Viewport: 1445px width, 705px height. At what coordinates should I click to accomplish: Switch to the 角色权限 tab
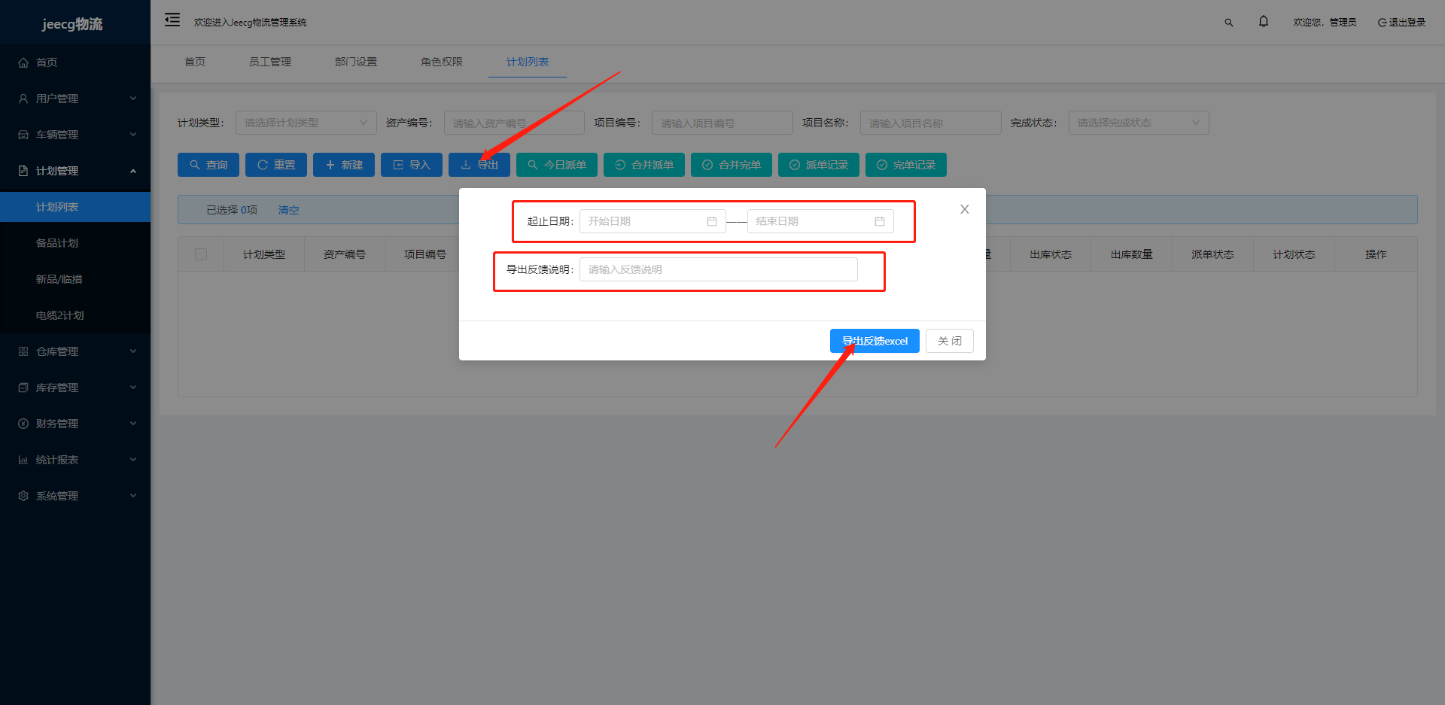coord(442,62)
